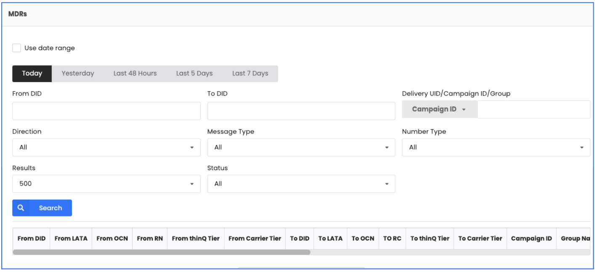Select the Last 7 Days tab
This screenshot has width=595, height=272.
[250, 73]
